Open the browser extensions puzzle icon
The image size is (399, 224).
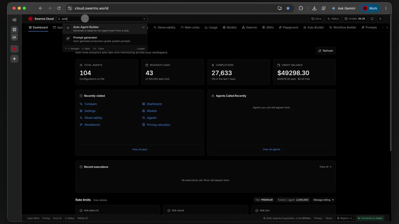pos(301,8)
